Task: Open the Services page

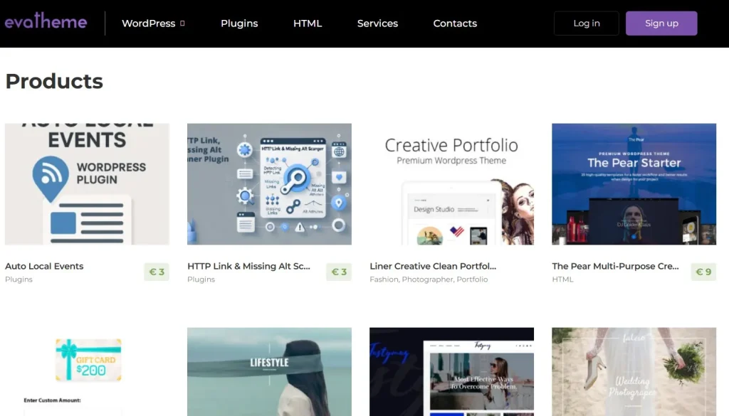Action: pos(377,23)
